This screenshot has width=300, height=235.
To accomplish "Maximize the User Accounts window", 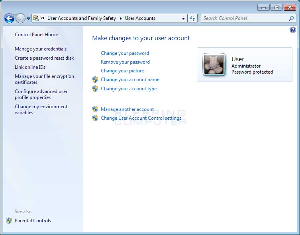I will (276, 8).
